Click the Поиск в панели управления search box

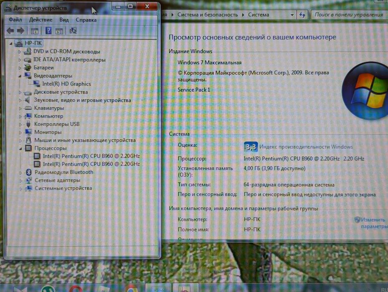tap(349, 15)
